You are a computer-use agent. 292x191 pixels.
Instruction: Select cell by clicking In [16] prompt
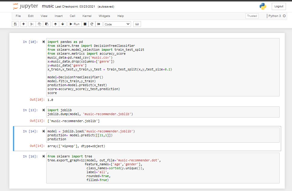point(30,157)
